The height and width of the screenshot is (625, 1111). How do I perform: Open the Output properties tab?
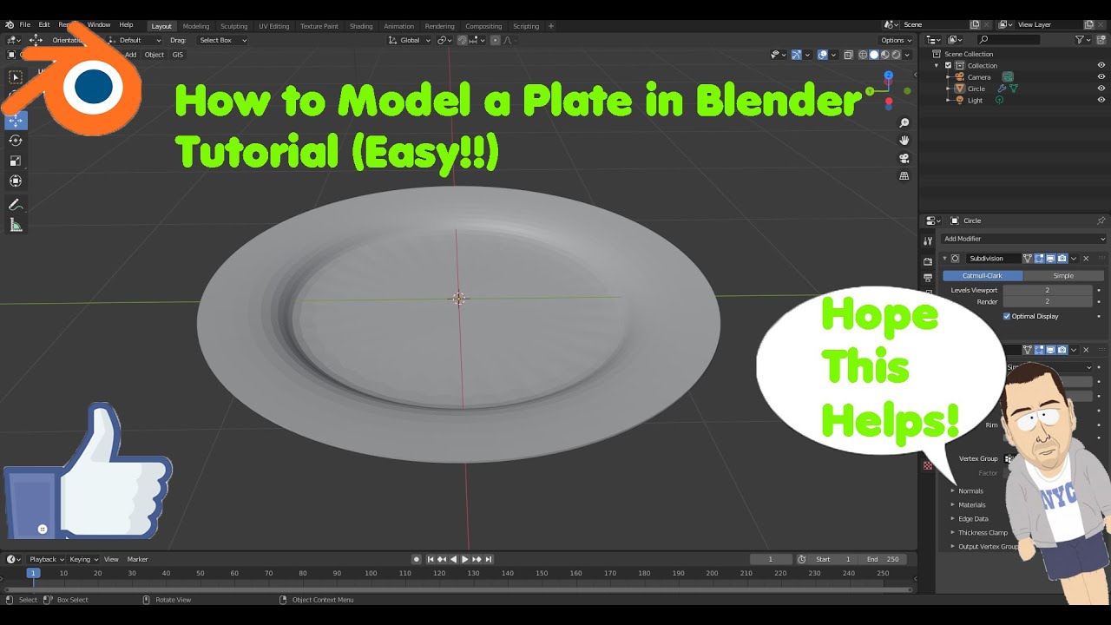coord(928,278)
